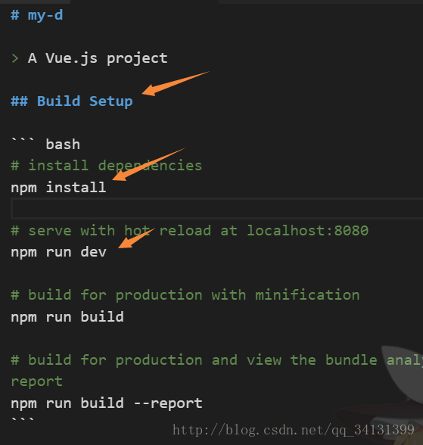The height and width of the screenshot is (445, 423).
Task: Click the 'view the bundle' comment line
Action: [216, 360]
